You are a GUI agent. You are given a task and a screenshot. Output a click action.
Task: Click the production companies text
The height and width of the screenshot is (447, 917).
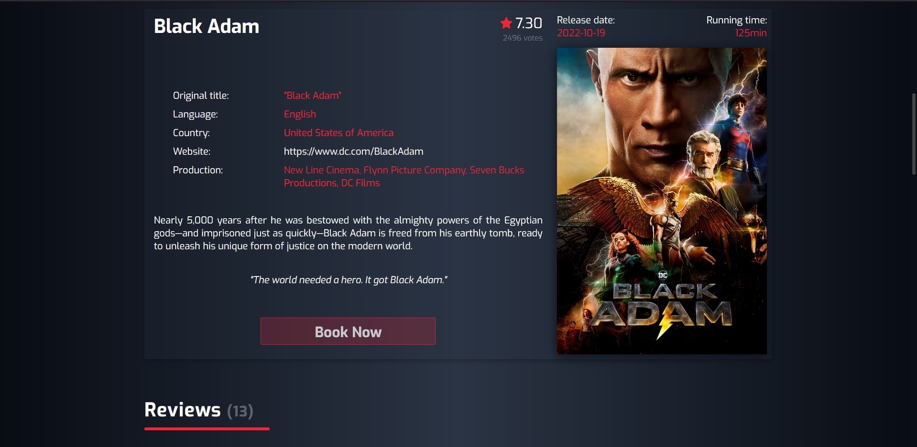(404, 176)
